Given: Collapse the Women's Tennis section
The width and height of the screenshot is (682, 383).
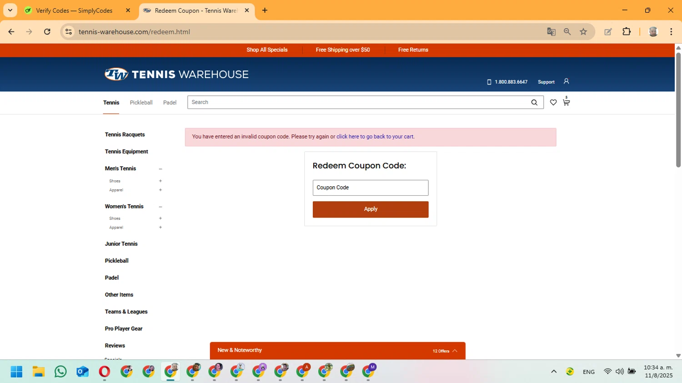Looking at the screenshot, I should (160, 207).
